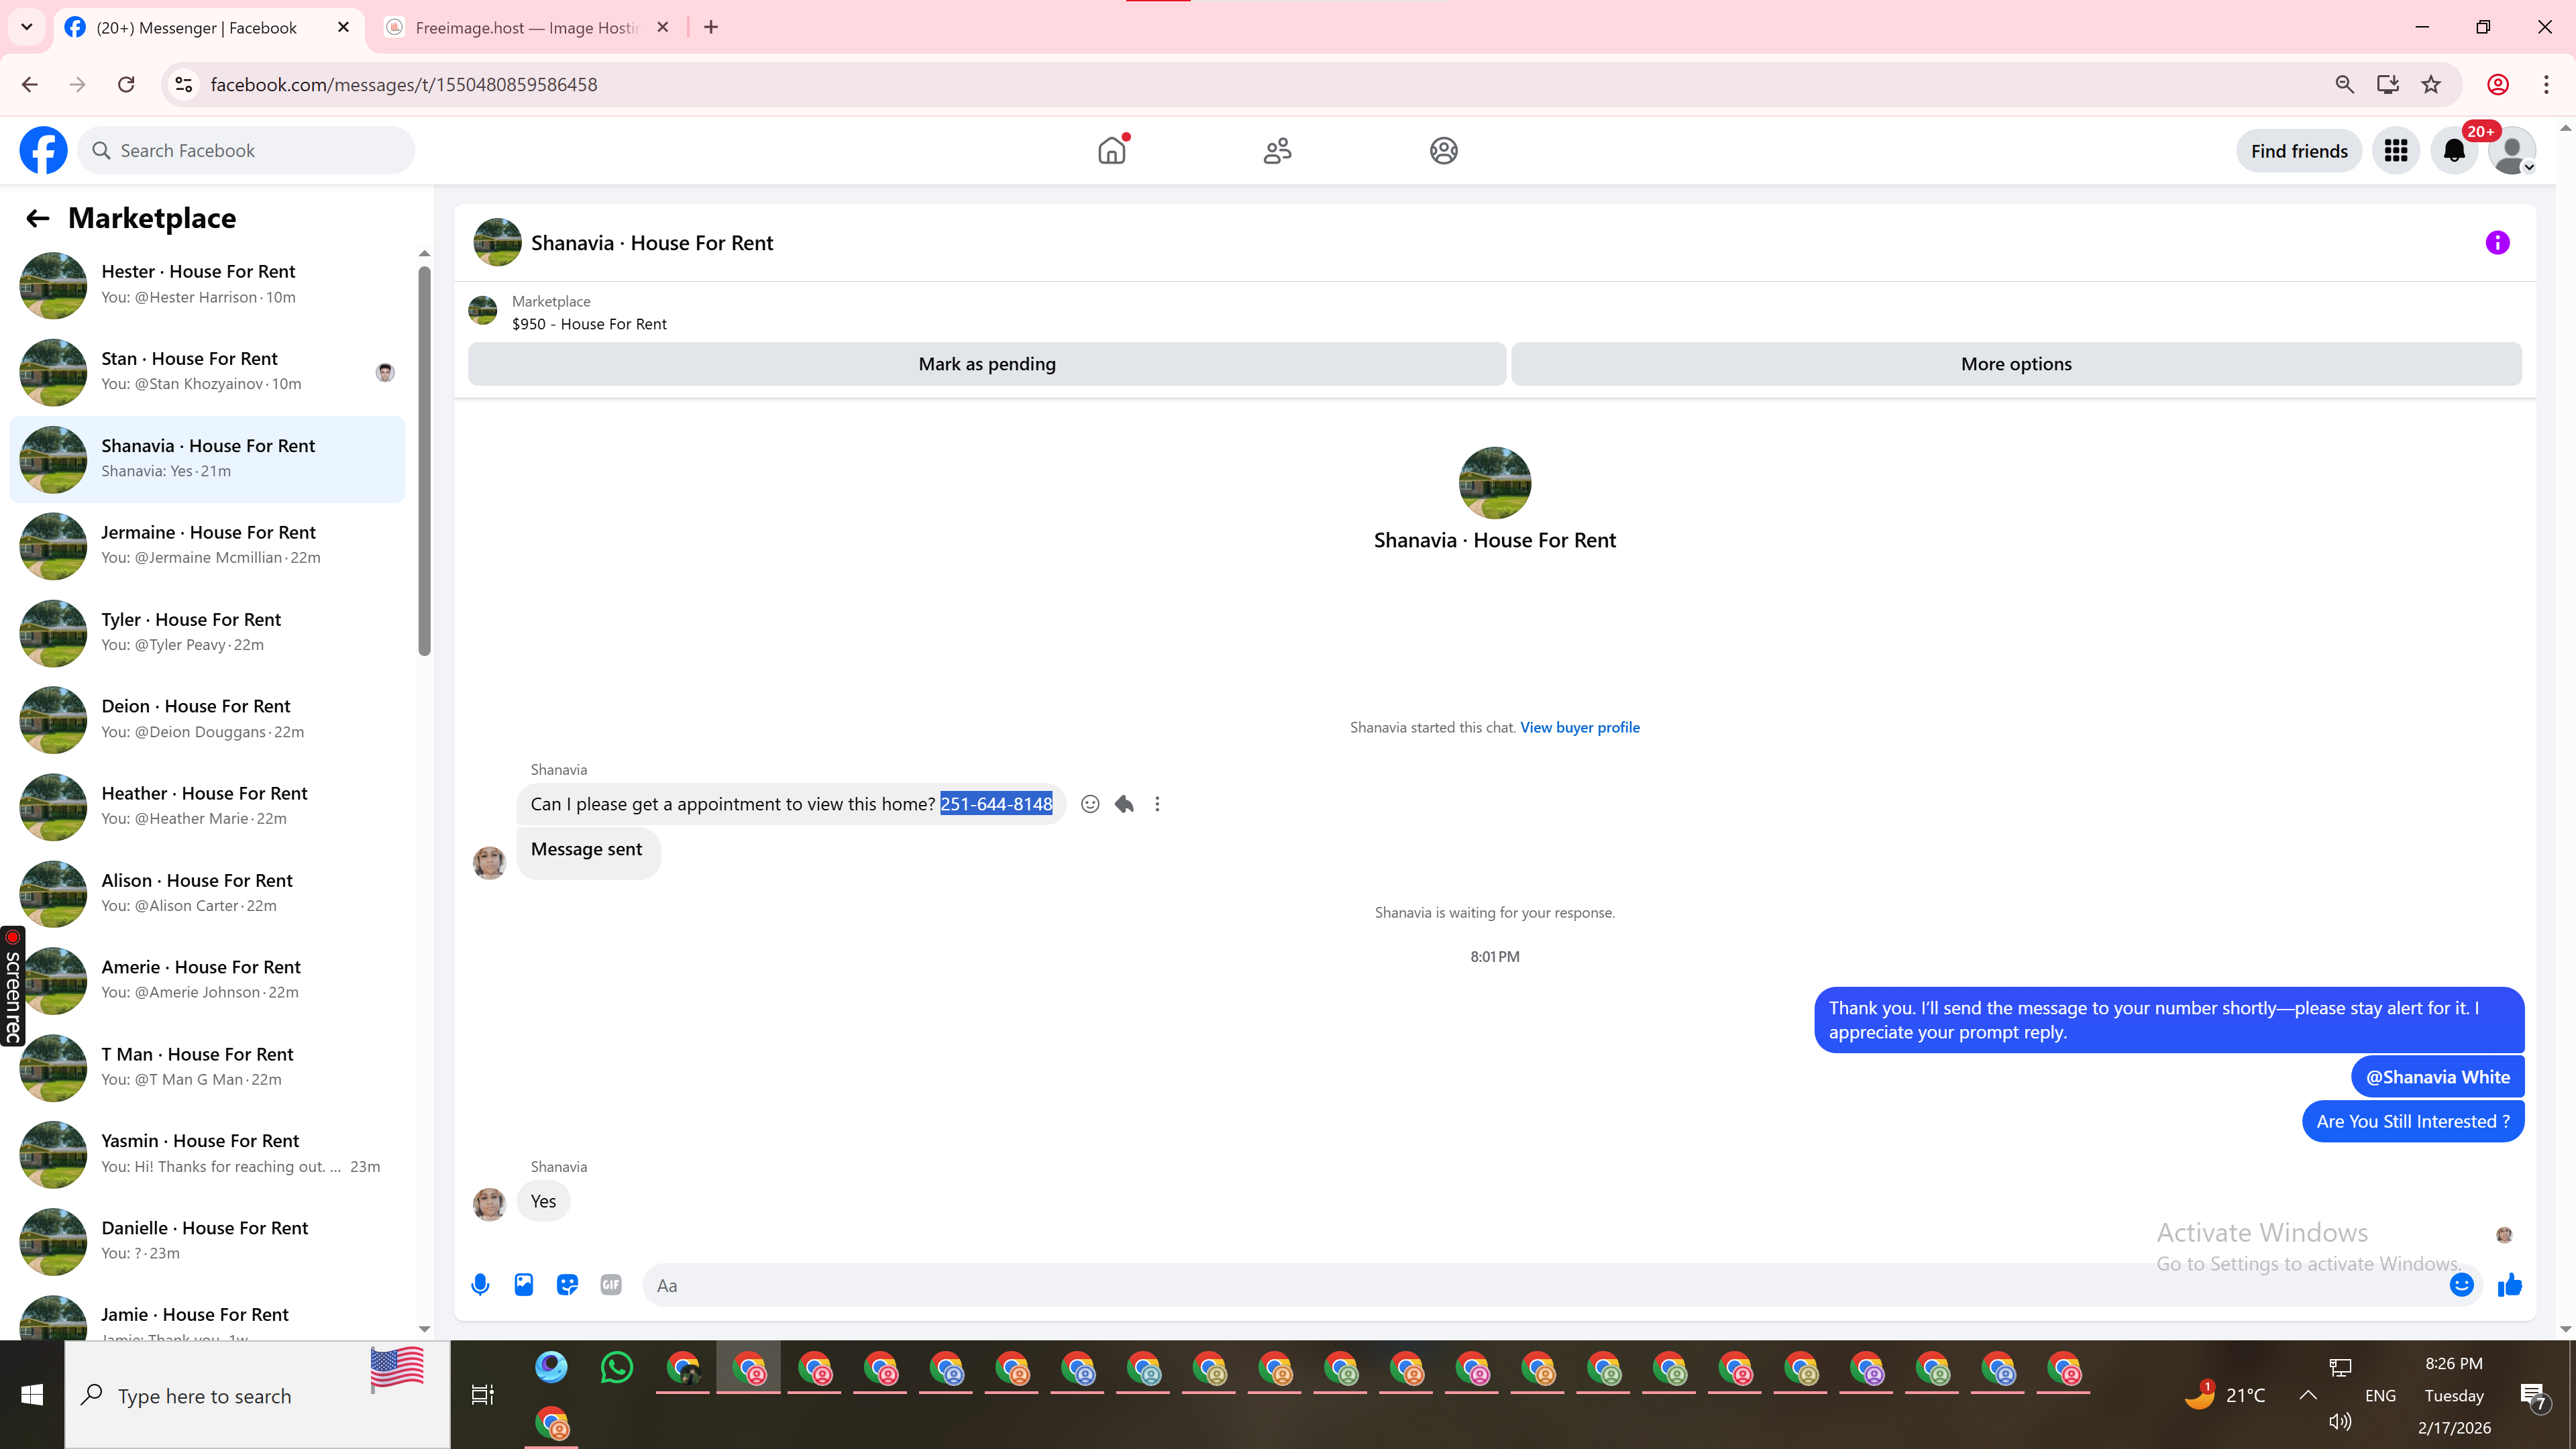Screen dimensions: 2576x1449
Task: Expand the account profile menu
Action: point(2512,151)
